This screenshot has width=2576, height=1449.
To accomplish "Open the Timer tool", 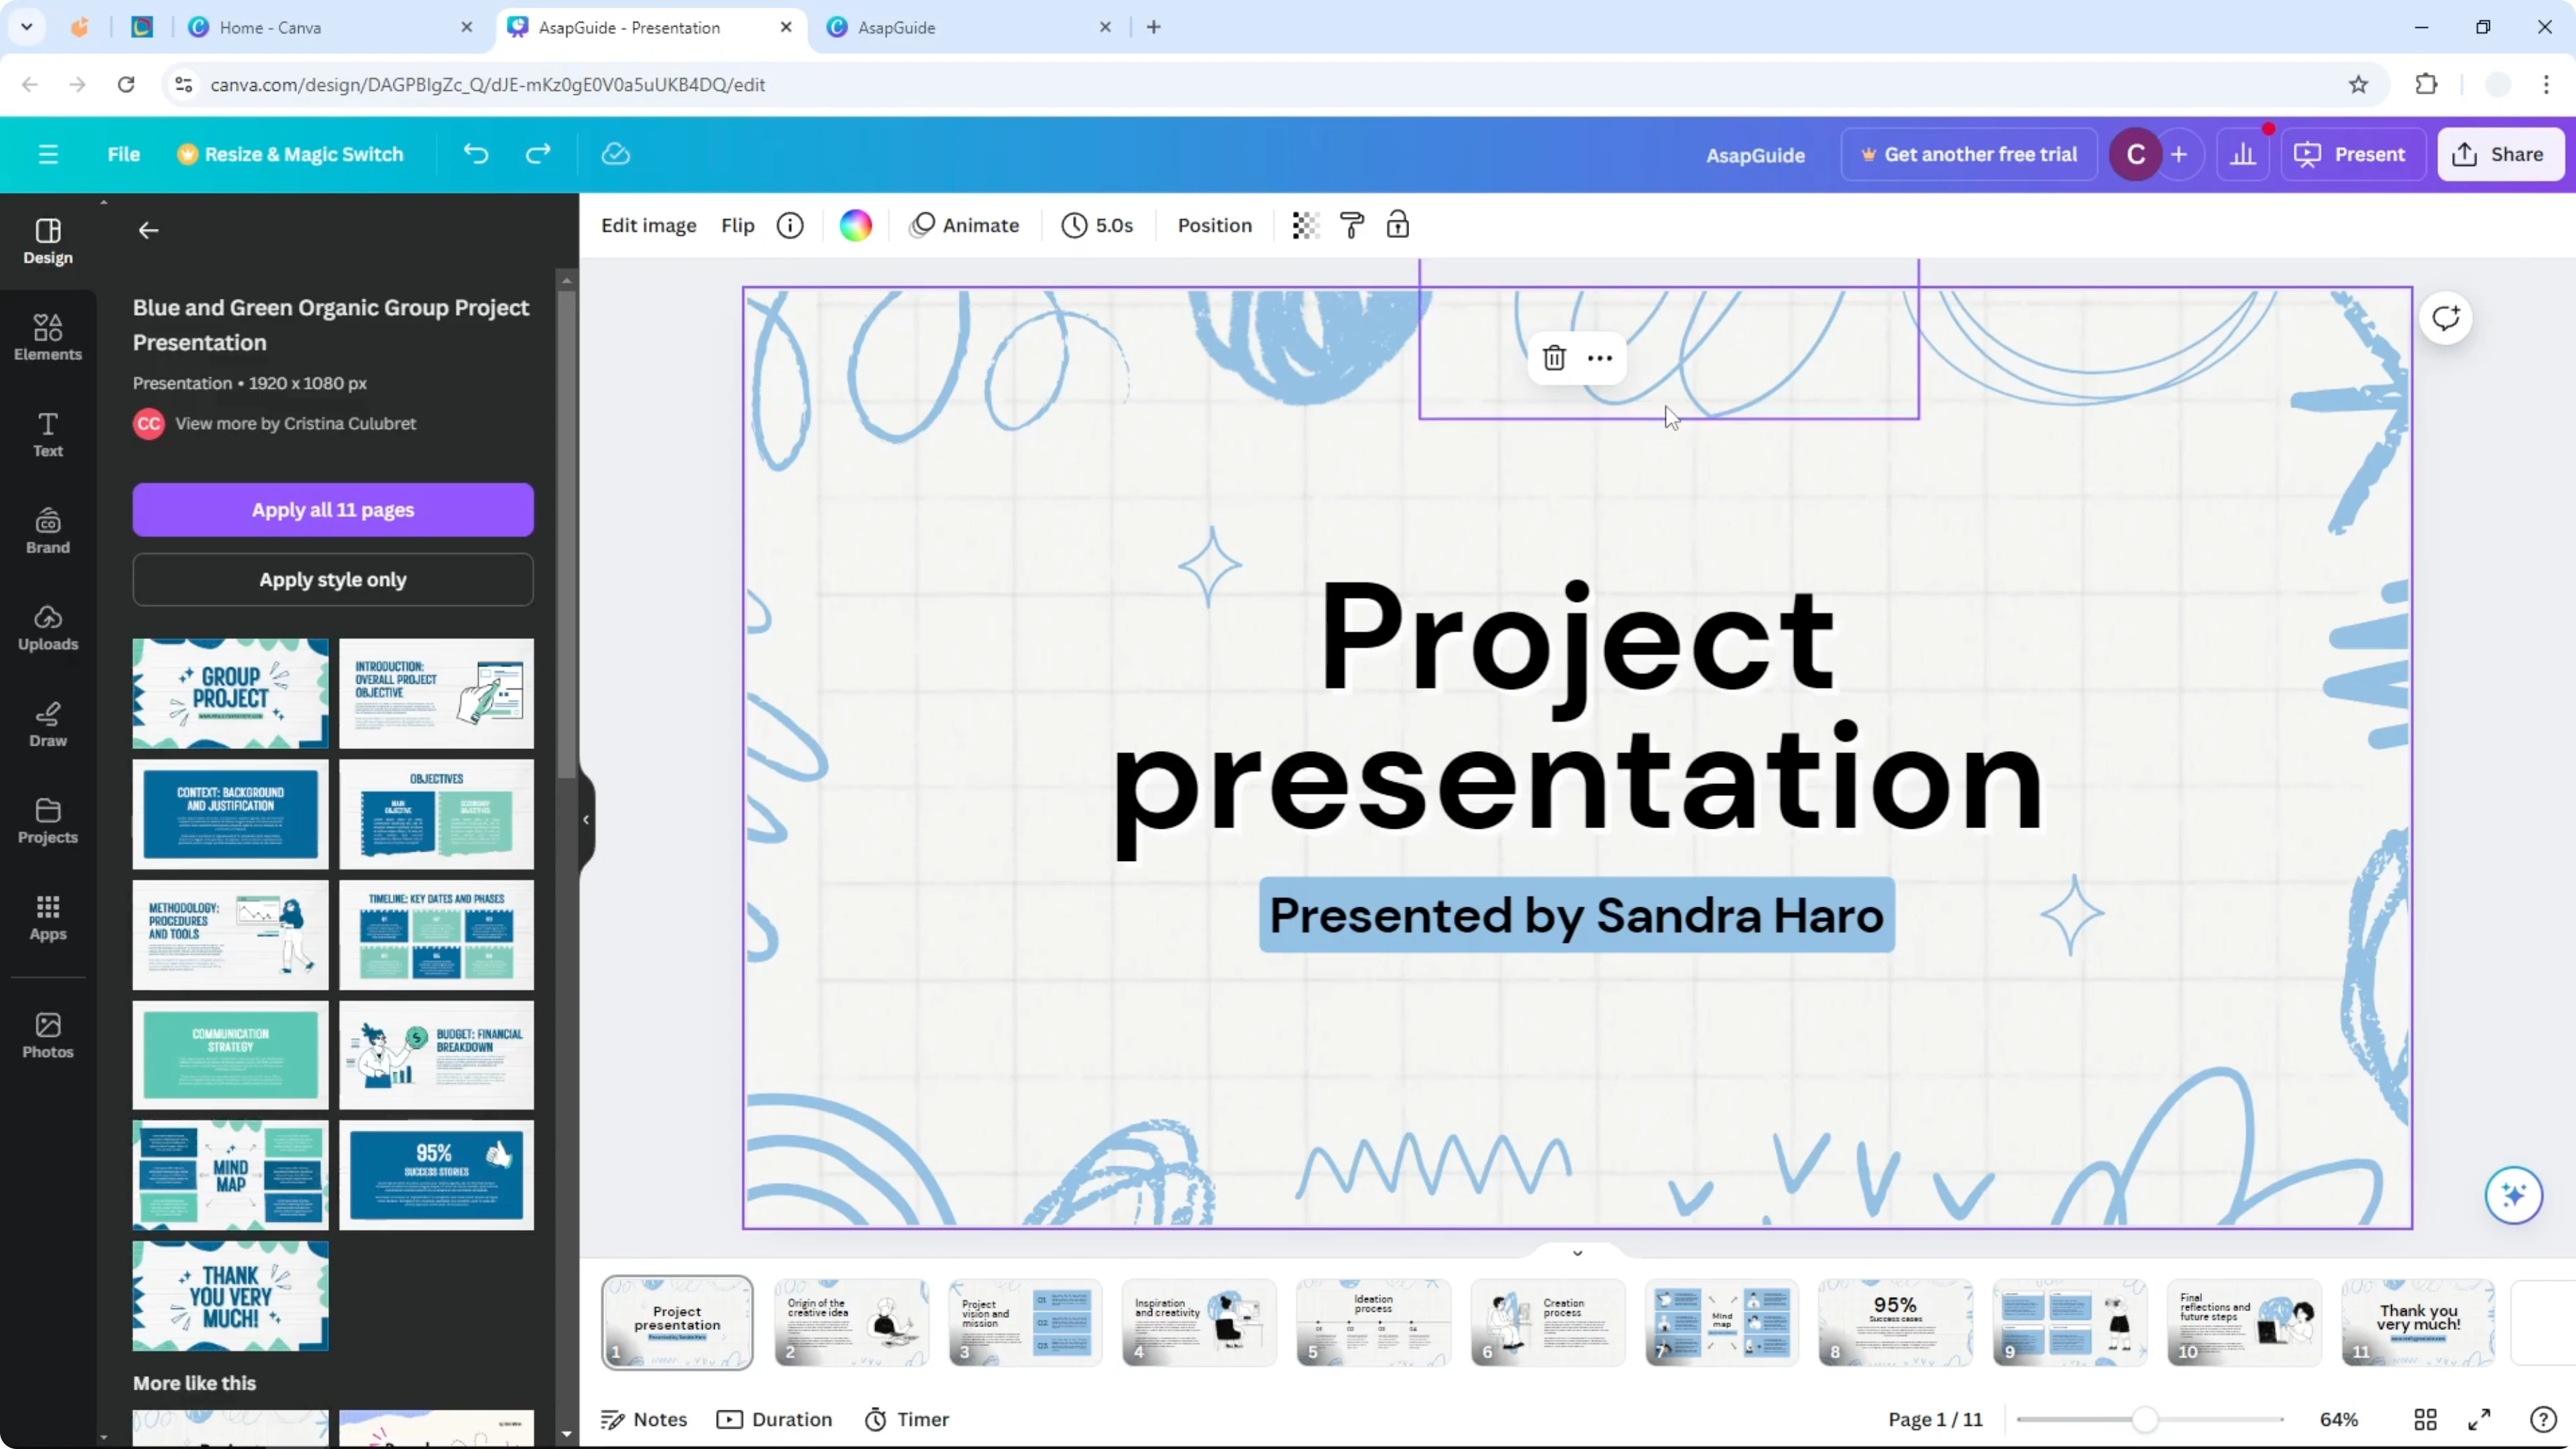I will pyautogui.click(x=907, y=1419).
